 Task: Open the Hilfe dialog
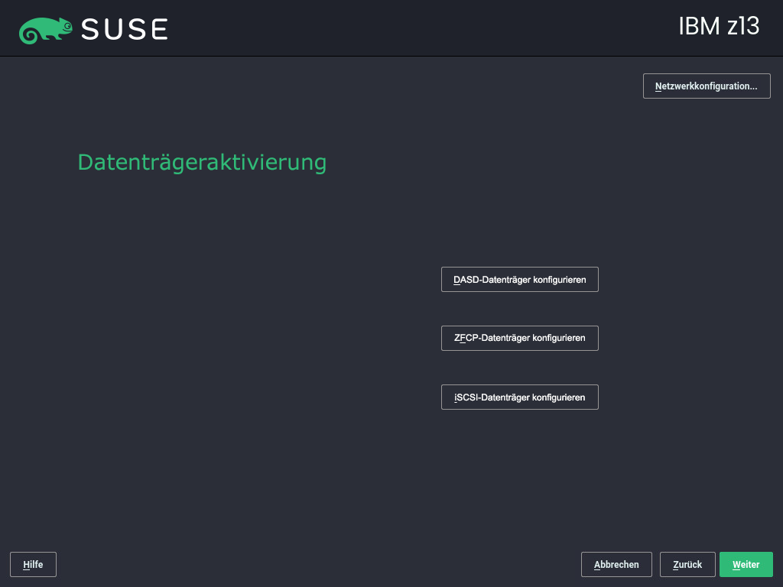click(33, 564)
